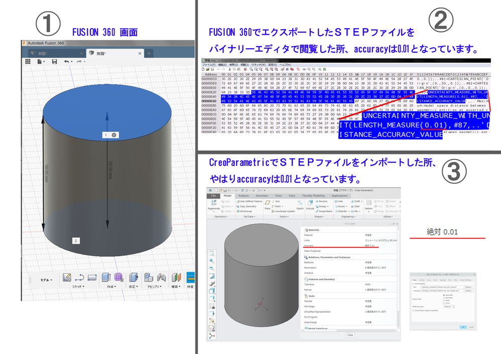Expand the Creo Get Data group dropdown
Image resolution: width=501 pixels, height=354 pixels.
pyautogui.click(x=249, y=217)
